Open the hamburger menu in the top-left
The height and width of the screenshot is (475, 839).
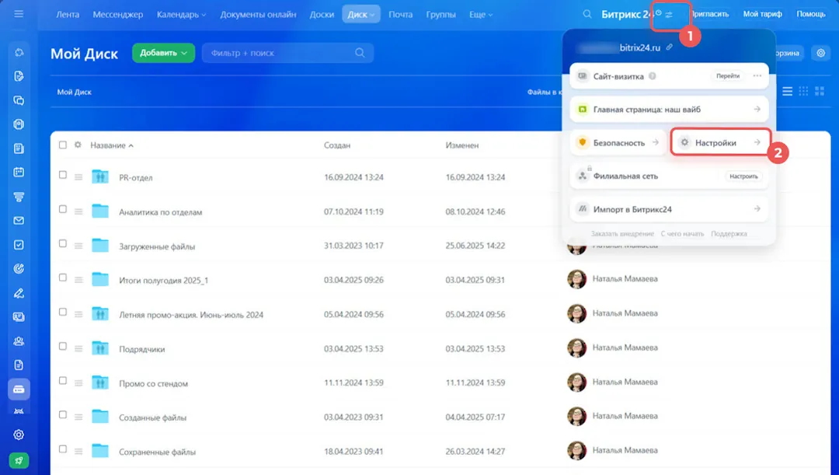[19, 14]
